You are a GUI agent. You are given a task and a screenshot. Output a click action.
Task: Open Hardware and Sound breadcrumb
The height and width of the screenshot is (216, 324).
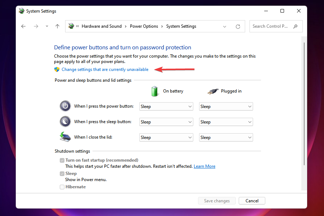(102, 26)
